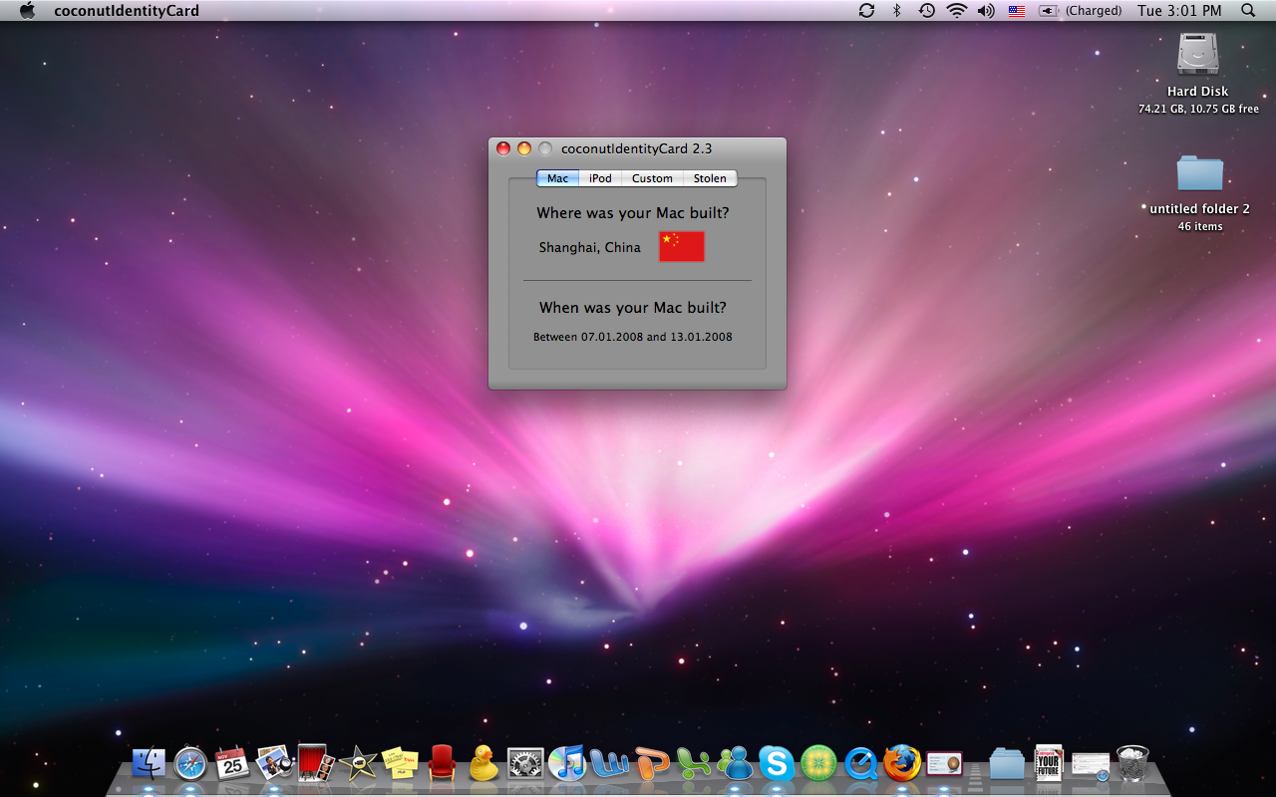Switch to the iPod tab
Viewport: 1276px width, 797px height.
pos(600,178)
